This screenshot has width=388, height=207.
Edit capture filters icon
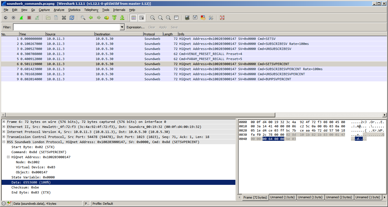(187, 18)
